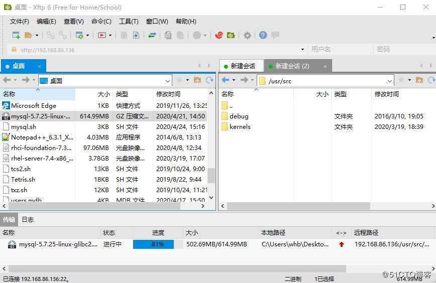Sort local files by 修改时间 column

[x=180, y=94]
